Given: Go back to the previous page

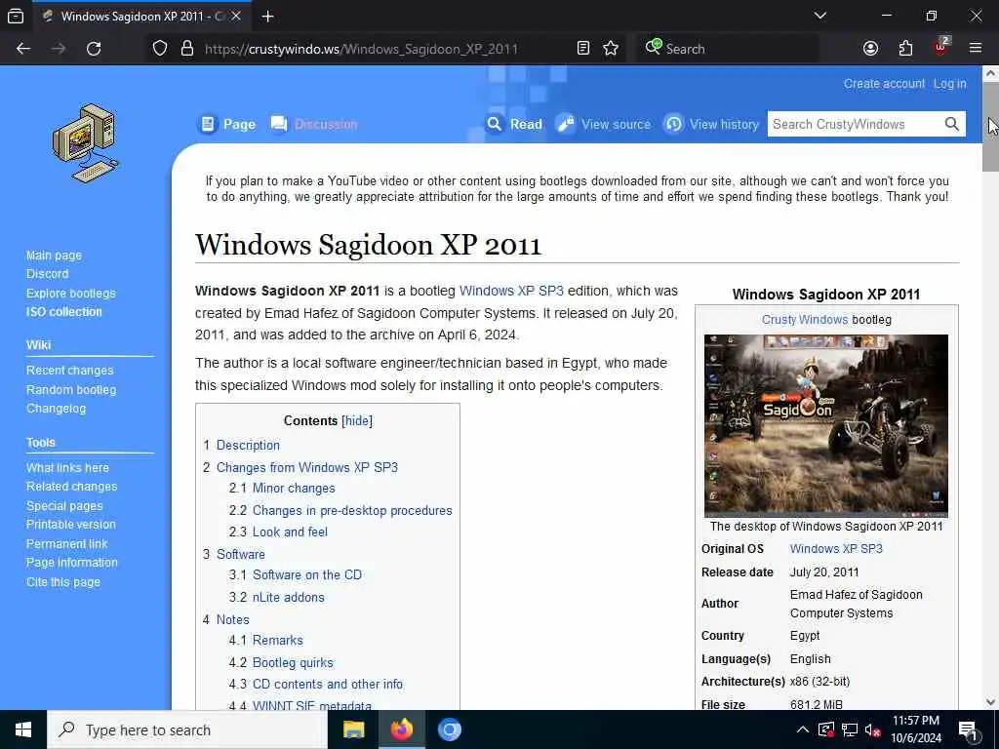Looking at the screenshot, I should click(23, 49).
